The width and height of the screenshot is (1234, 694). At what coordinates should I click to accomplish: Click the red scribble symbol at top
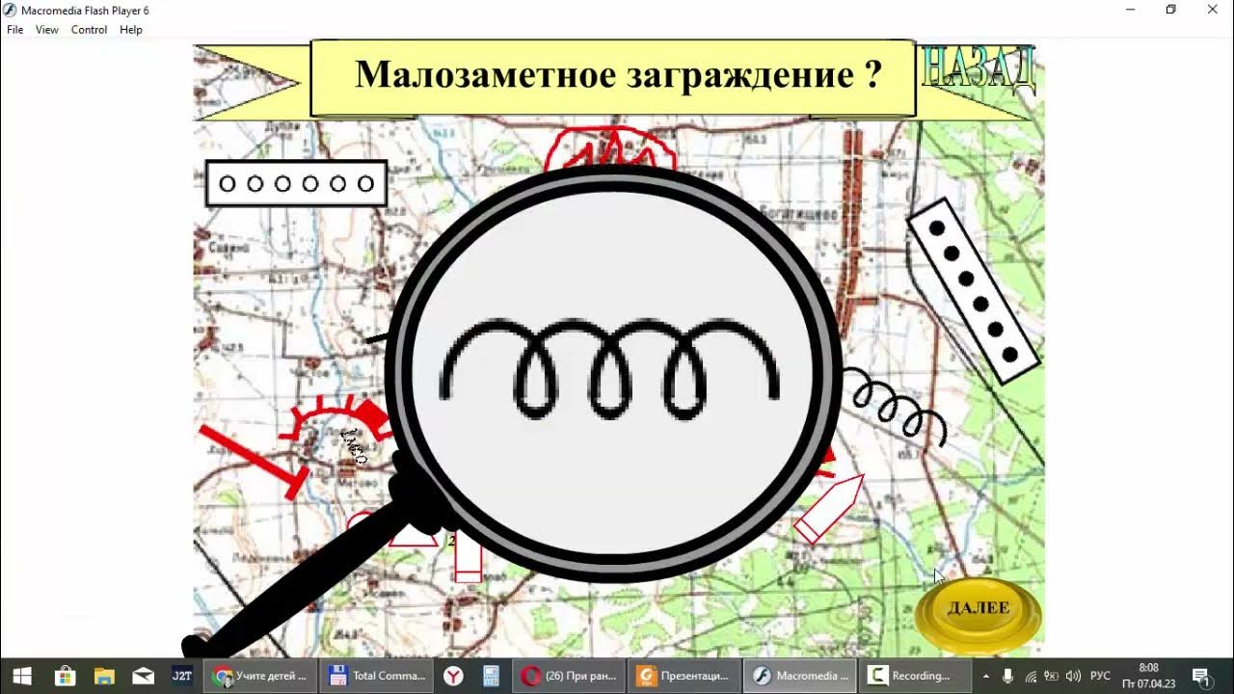(609, 147)
